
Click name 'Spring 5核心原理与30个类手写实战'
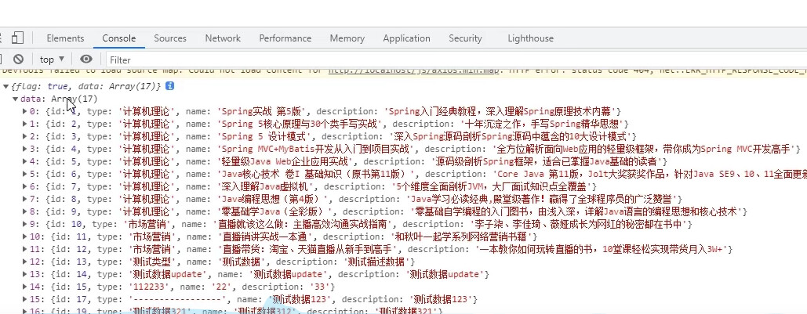pos(300,124)
